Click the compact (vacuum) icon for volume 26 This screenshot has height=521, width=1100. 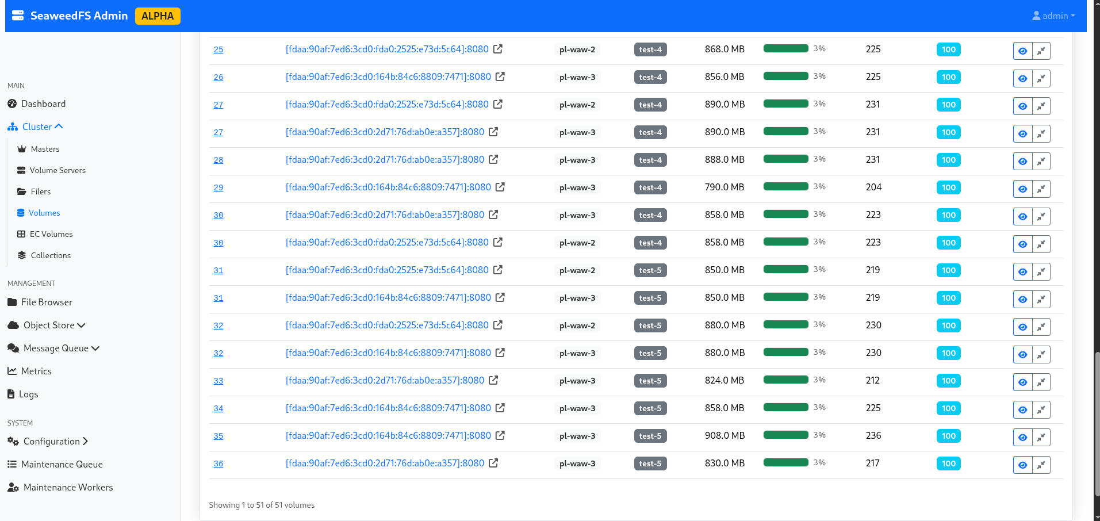pos(1041,79)
